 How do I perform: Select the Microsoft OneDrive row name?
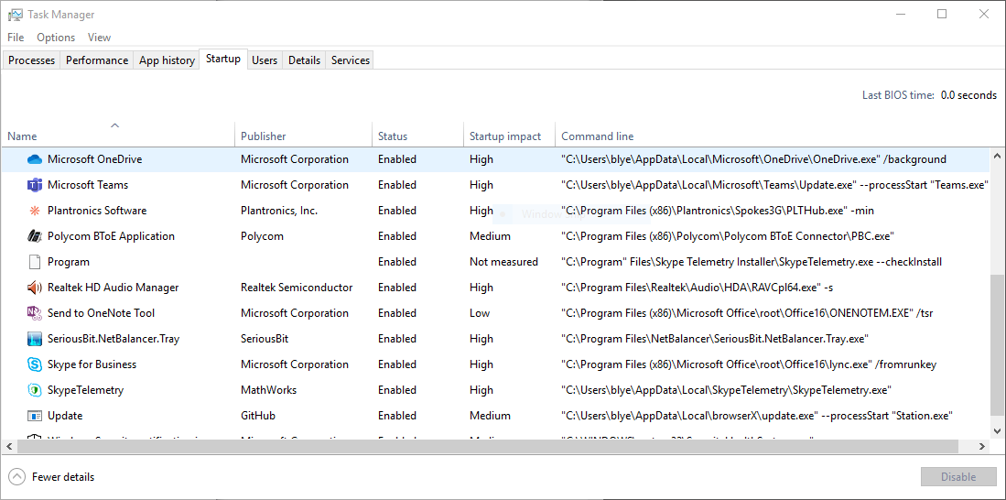95,159
